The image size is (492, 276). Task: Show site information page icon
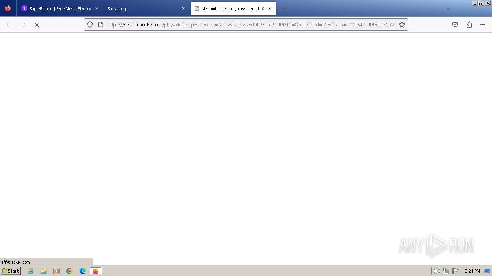(101, 25)
